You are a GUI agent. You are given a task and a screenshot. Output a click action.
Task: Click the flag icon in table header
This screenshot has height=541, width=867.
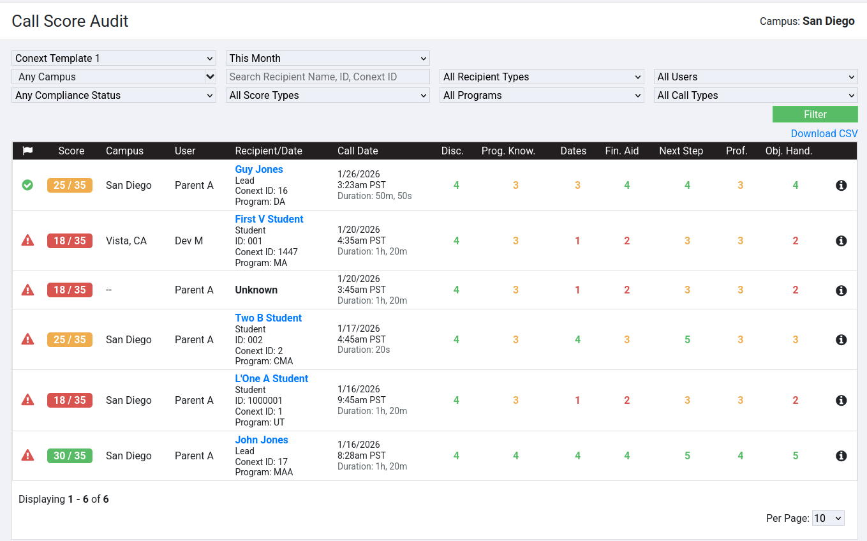click(x=27, y=151)
